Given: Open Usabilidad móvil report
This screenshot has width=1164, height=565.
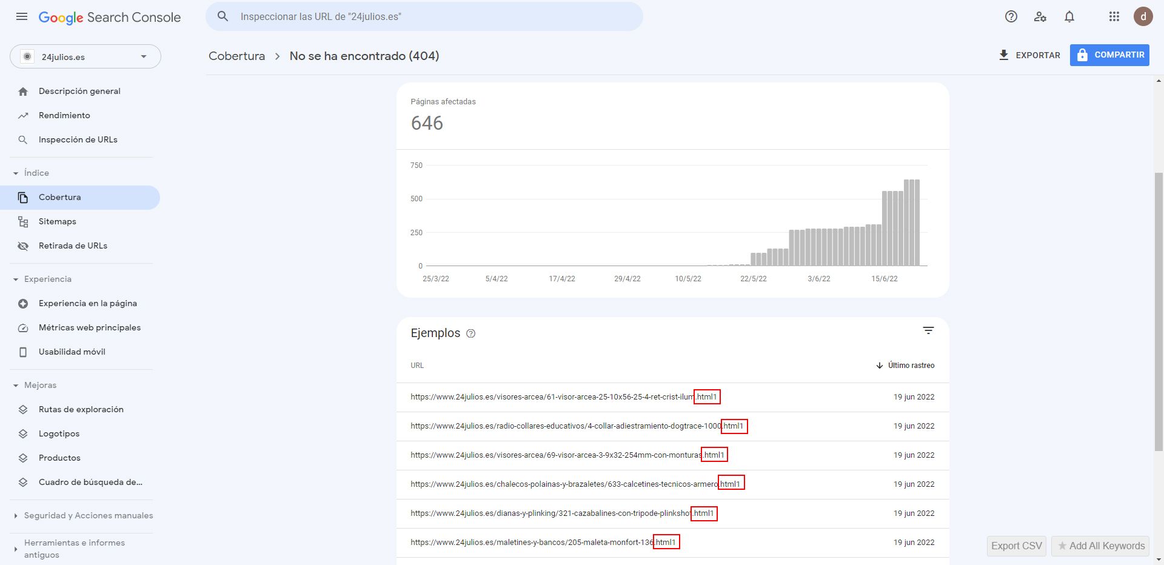Looking at the screenshot, I should (72, 352).
